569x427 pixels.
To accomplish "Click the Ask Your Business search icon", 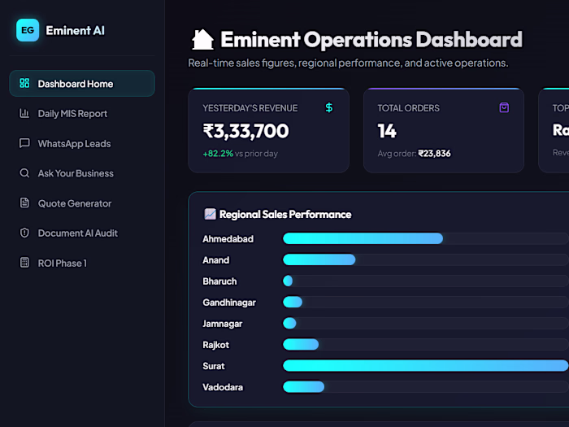I will click(24, 172).
